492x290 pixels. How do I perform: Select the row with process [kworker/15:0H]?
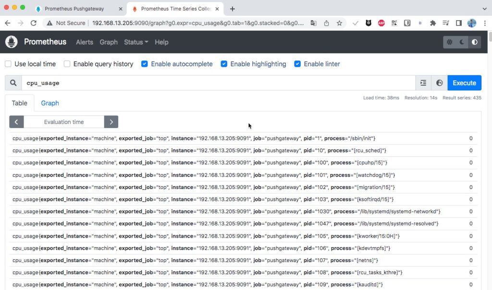coord(243,236)
